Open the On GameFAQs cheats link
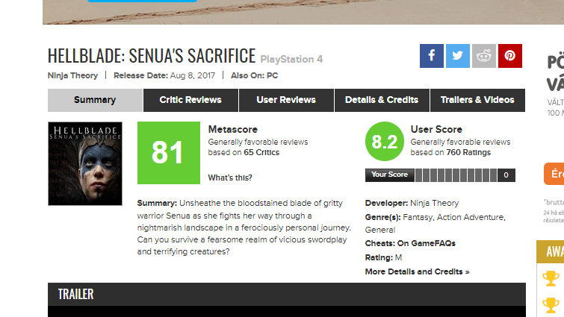Image resolution: width=564 pixels, height=317 pixels. [x=426, y=243]
